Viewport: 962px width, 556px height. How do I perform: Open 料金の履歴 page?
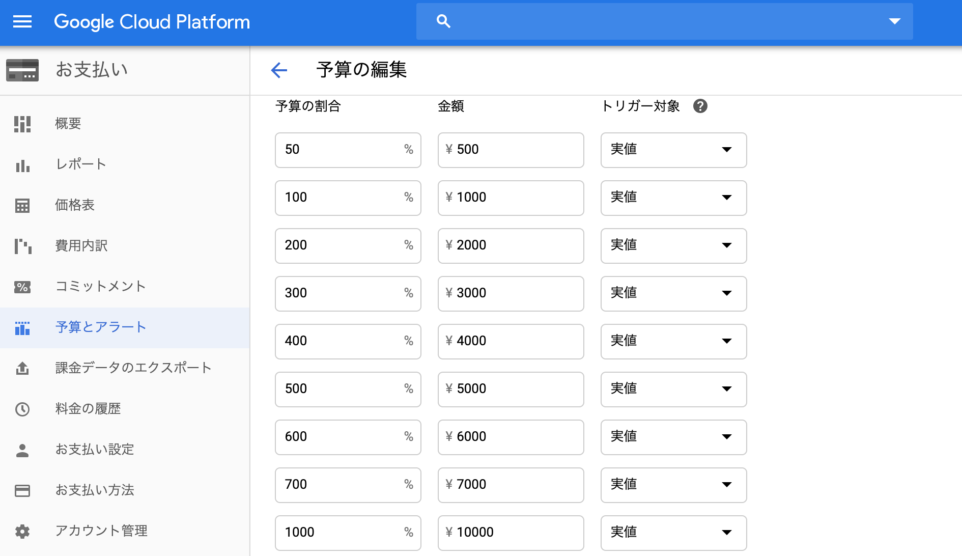(x=125, y=409)
